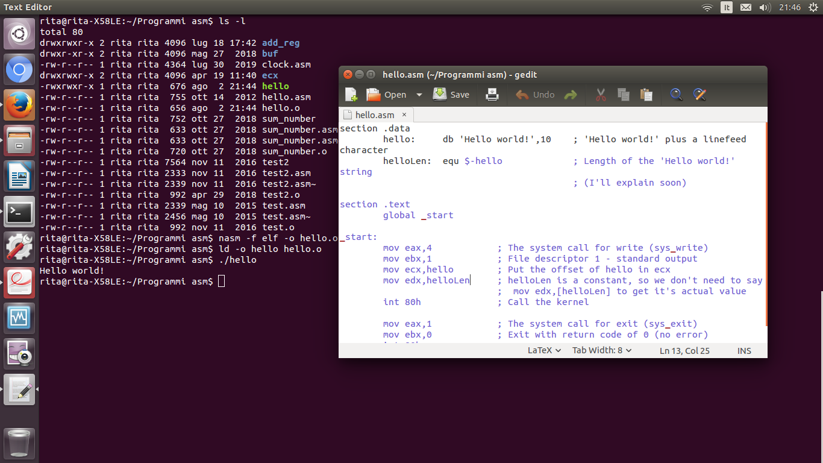The width and height of the screenshot is (823, 463).
Task: Create a new document in gedit
Action: tap(351, 94)
